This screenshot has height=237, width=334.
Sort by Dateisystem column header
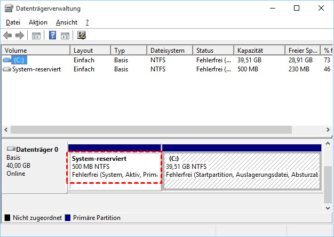pos(170,51)
